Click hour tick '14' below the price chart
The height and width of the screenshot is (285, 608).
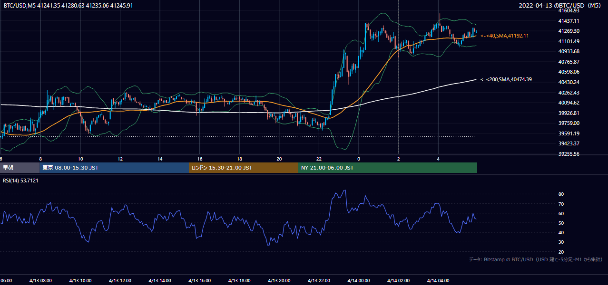coord(160,159)
